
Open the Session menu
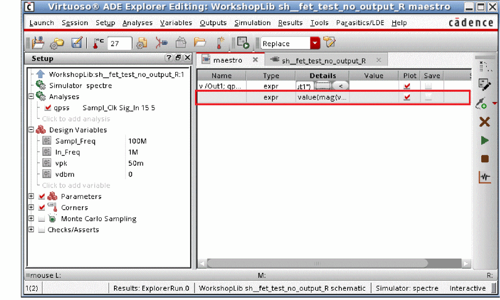pos(75,23)
